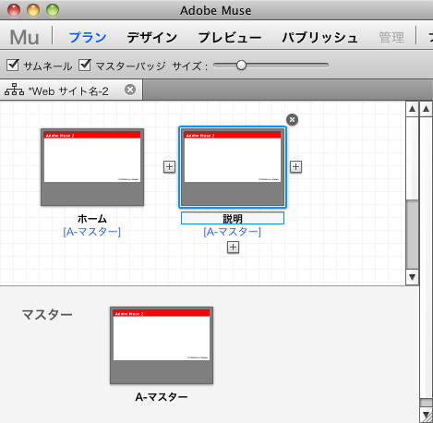
Task: Click the green zoom window button
Action: pyautogui.click(x=53, y=10)
